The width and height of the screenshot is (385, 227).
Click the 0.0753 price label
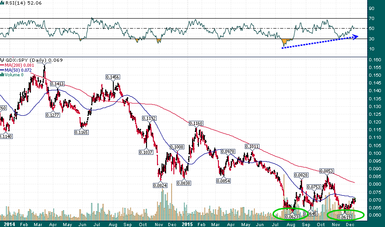[x=314, y=187]
